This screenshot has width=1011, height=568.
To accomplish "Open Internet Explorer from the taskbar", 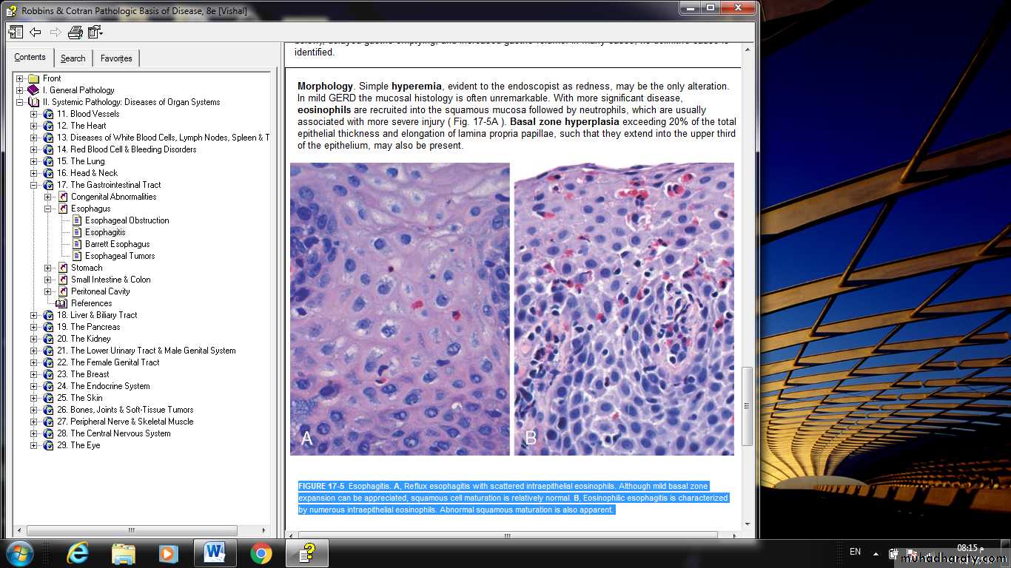I will pyautogui.click(x=78, y=552).
